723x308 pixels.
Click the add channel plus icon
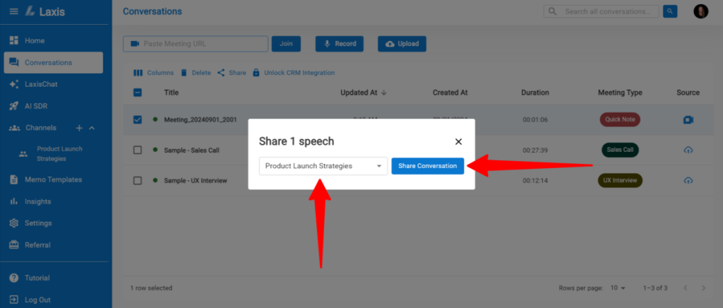point(79,128)
